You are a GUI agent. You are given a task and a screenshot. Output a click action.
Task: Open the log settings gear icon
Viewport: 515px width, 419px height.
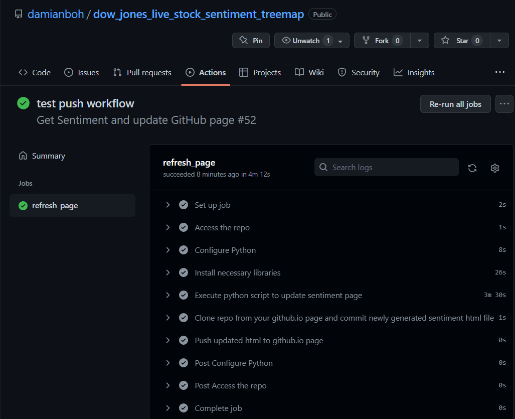coord(494,168)
